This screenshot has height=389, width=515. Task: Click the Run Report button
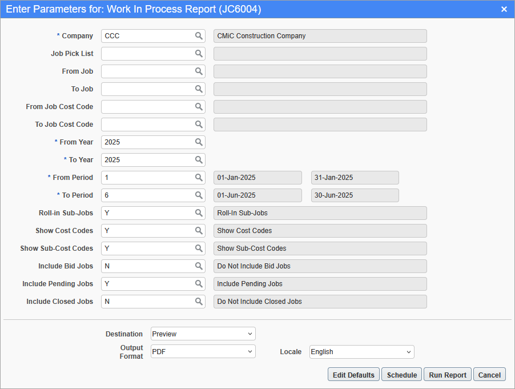[x=447, y=374]
